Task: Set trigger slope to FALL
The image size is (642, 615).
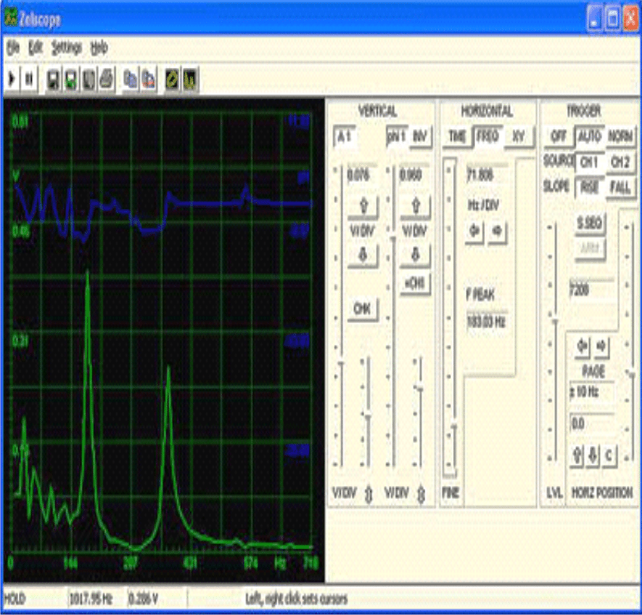Action: (620, 186)
